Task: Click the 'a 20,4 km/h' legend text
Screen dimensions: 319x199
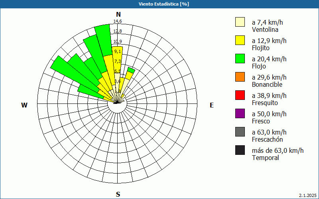Action: (x=269, y=59)
